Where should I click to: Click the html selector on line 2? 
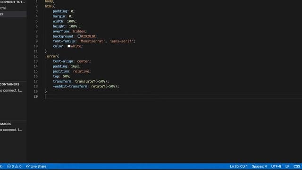(49, 6)
